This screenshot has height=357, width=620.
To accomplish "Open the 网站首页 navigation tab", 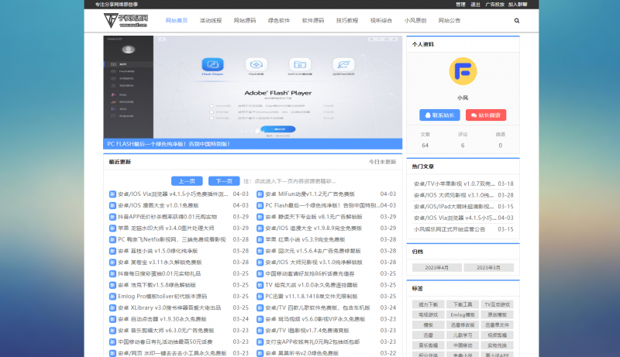I will (177, 21).
